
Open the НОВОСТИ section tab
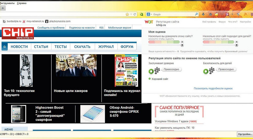coord(19,47)
